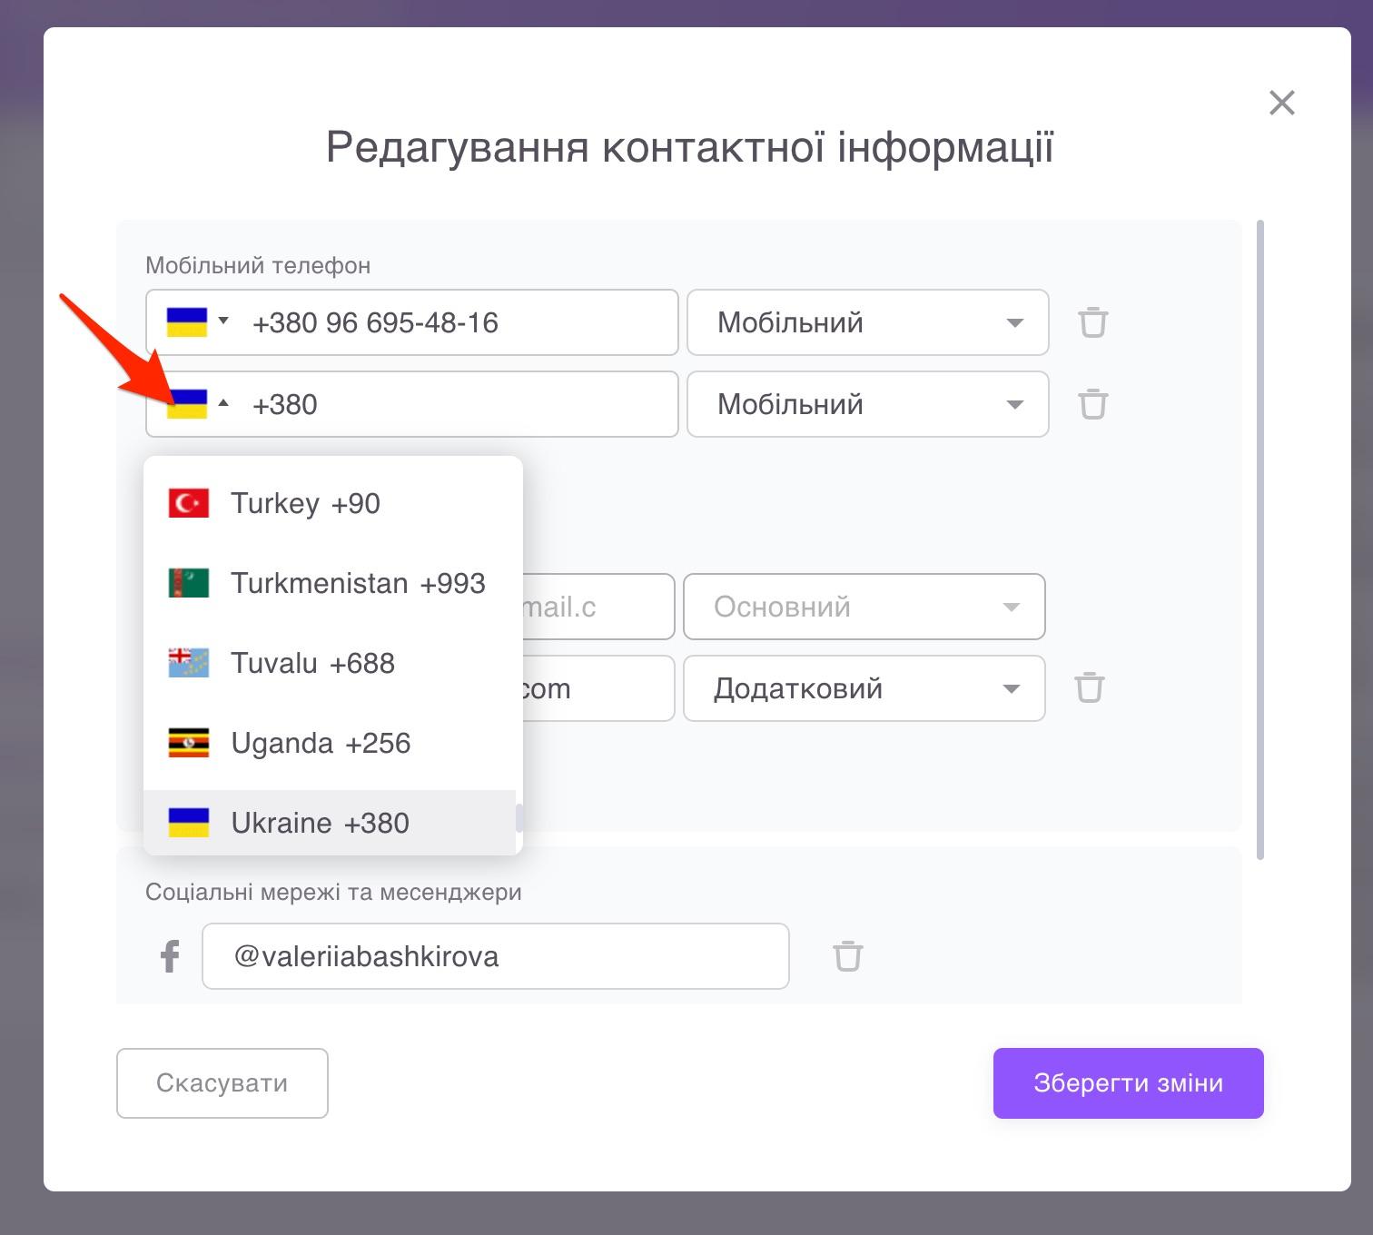Image resolution: width=1373 pixels, height=1235 pixels.
Task: Click the Facebook username input field
Action: [x=495, y=956]
